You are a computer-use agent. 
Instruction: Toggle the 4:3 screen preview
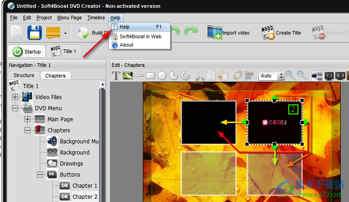[x=329, y=76]
